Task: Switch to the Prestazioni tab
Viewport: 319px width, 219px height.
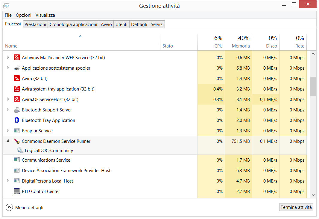Action: point(35,24)
